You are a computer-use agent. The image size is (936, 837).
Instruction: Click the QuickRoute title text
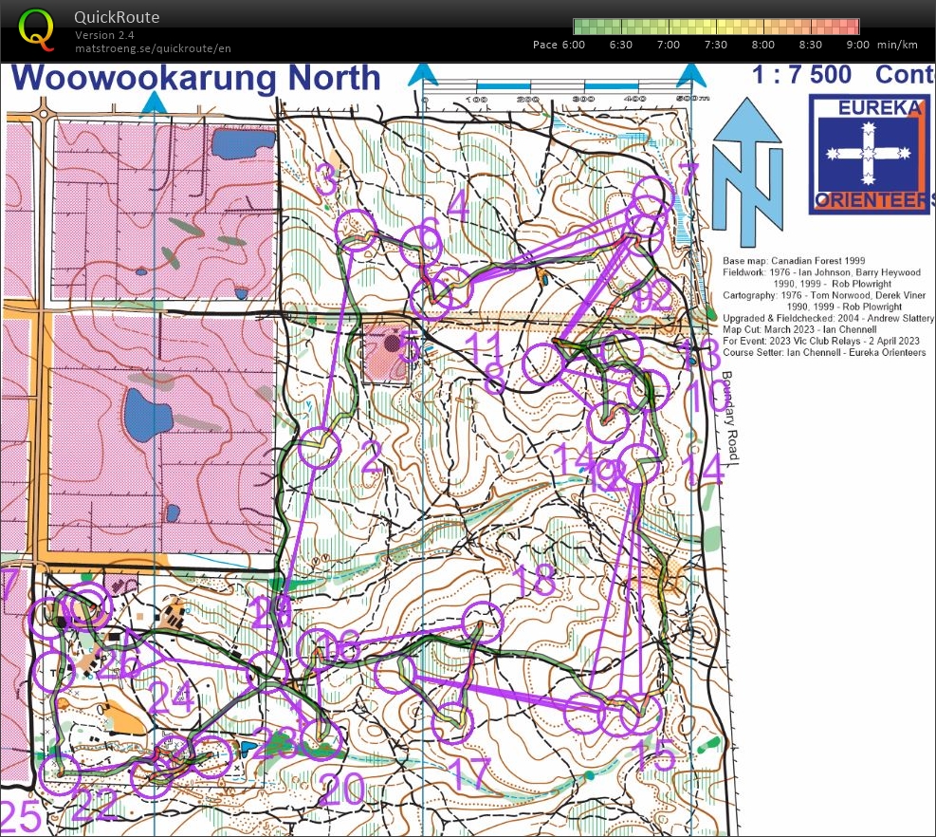(118, 17)
